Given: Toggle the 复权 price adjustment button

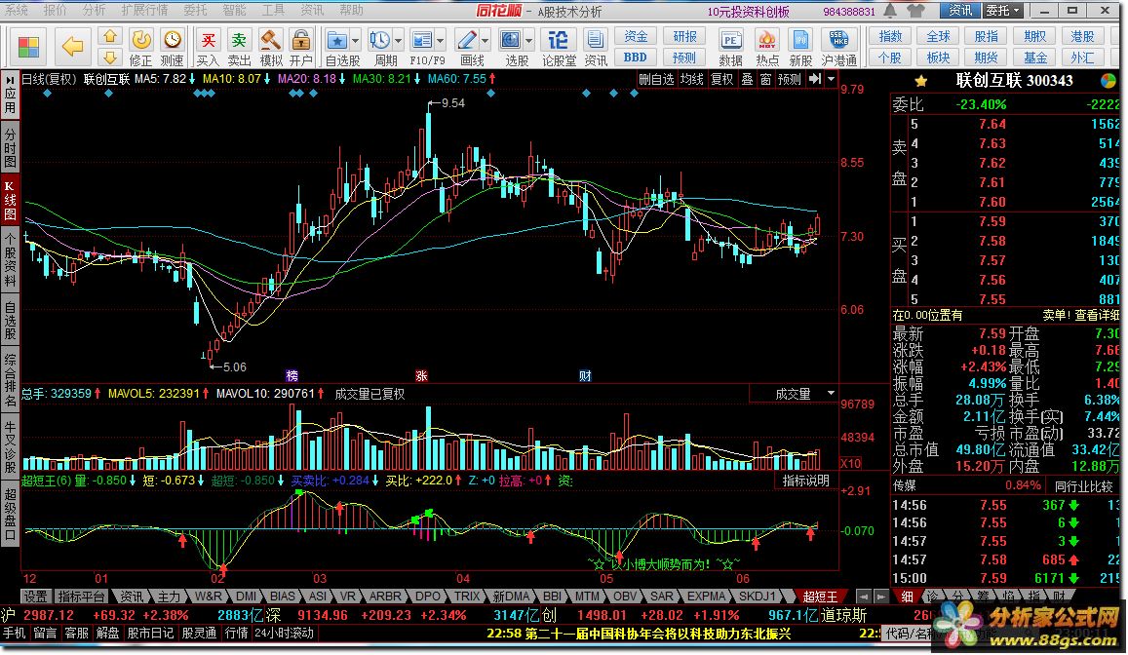Looking at the screenshot, I should (722, 79).
